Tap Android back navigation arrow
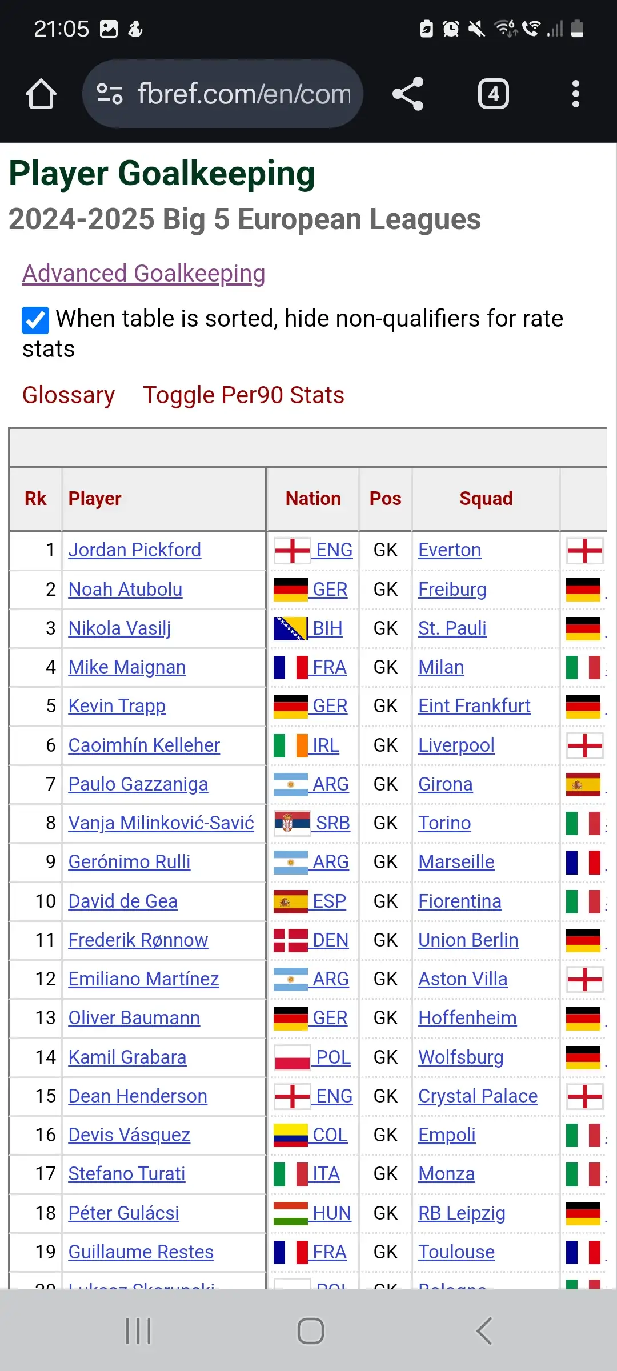617x1371 pixels. [484, 1331]
